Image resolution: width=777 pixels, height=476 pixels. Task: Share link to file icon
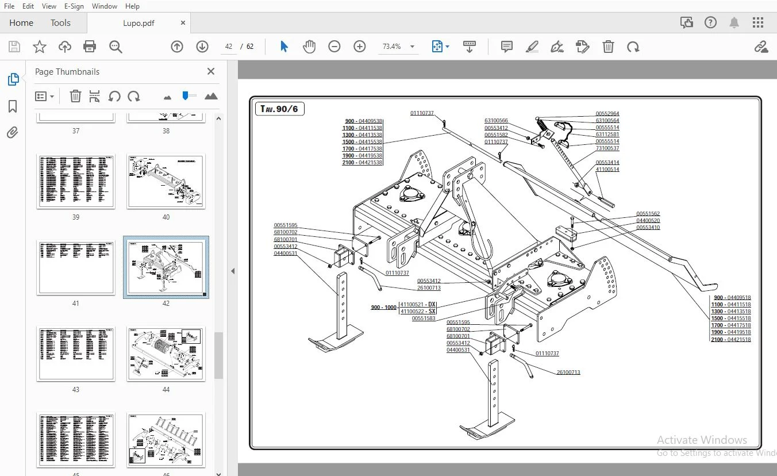click(x=761, y=47)
